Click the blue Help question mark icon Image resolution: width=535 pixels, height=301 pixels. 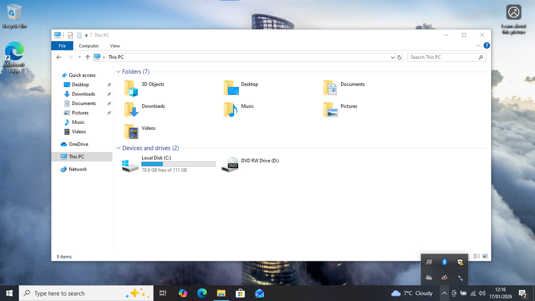(x=486, y=46)
